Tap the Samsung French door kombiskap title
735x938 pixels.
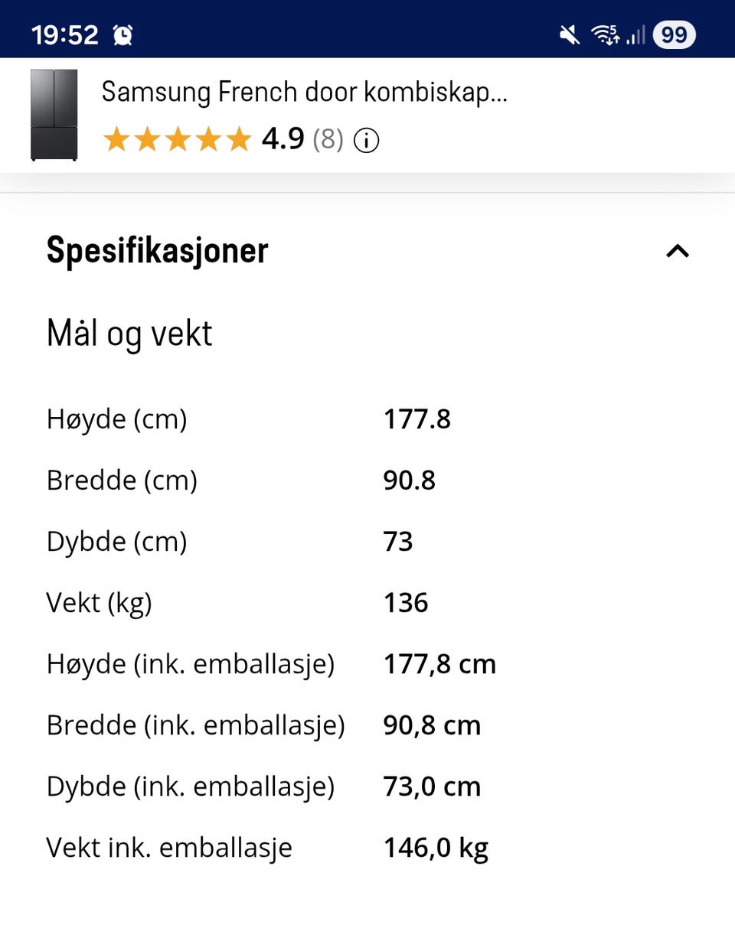[x=304, y=93]
